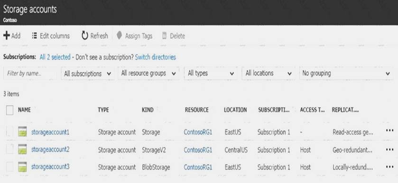The width and height of the screenshot is (398, 183).
Task: Click the storageaccount1 storage icon
Action: tap(22, 132)
